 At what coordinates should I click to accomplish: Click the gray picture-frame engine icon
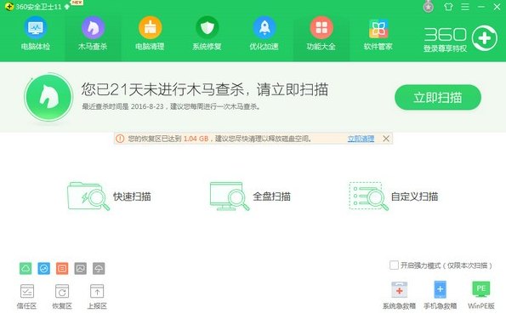pyautogui.click(x=80, y=268)
